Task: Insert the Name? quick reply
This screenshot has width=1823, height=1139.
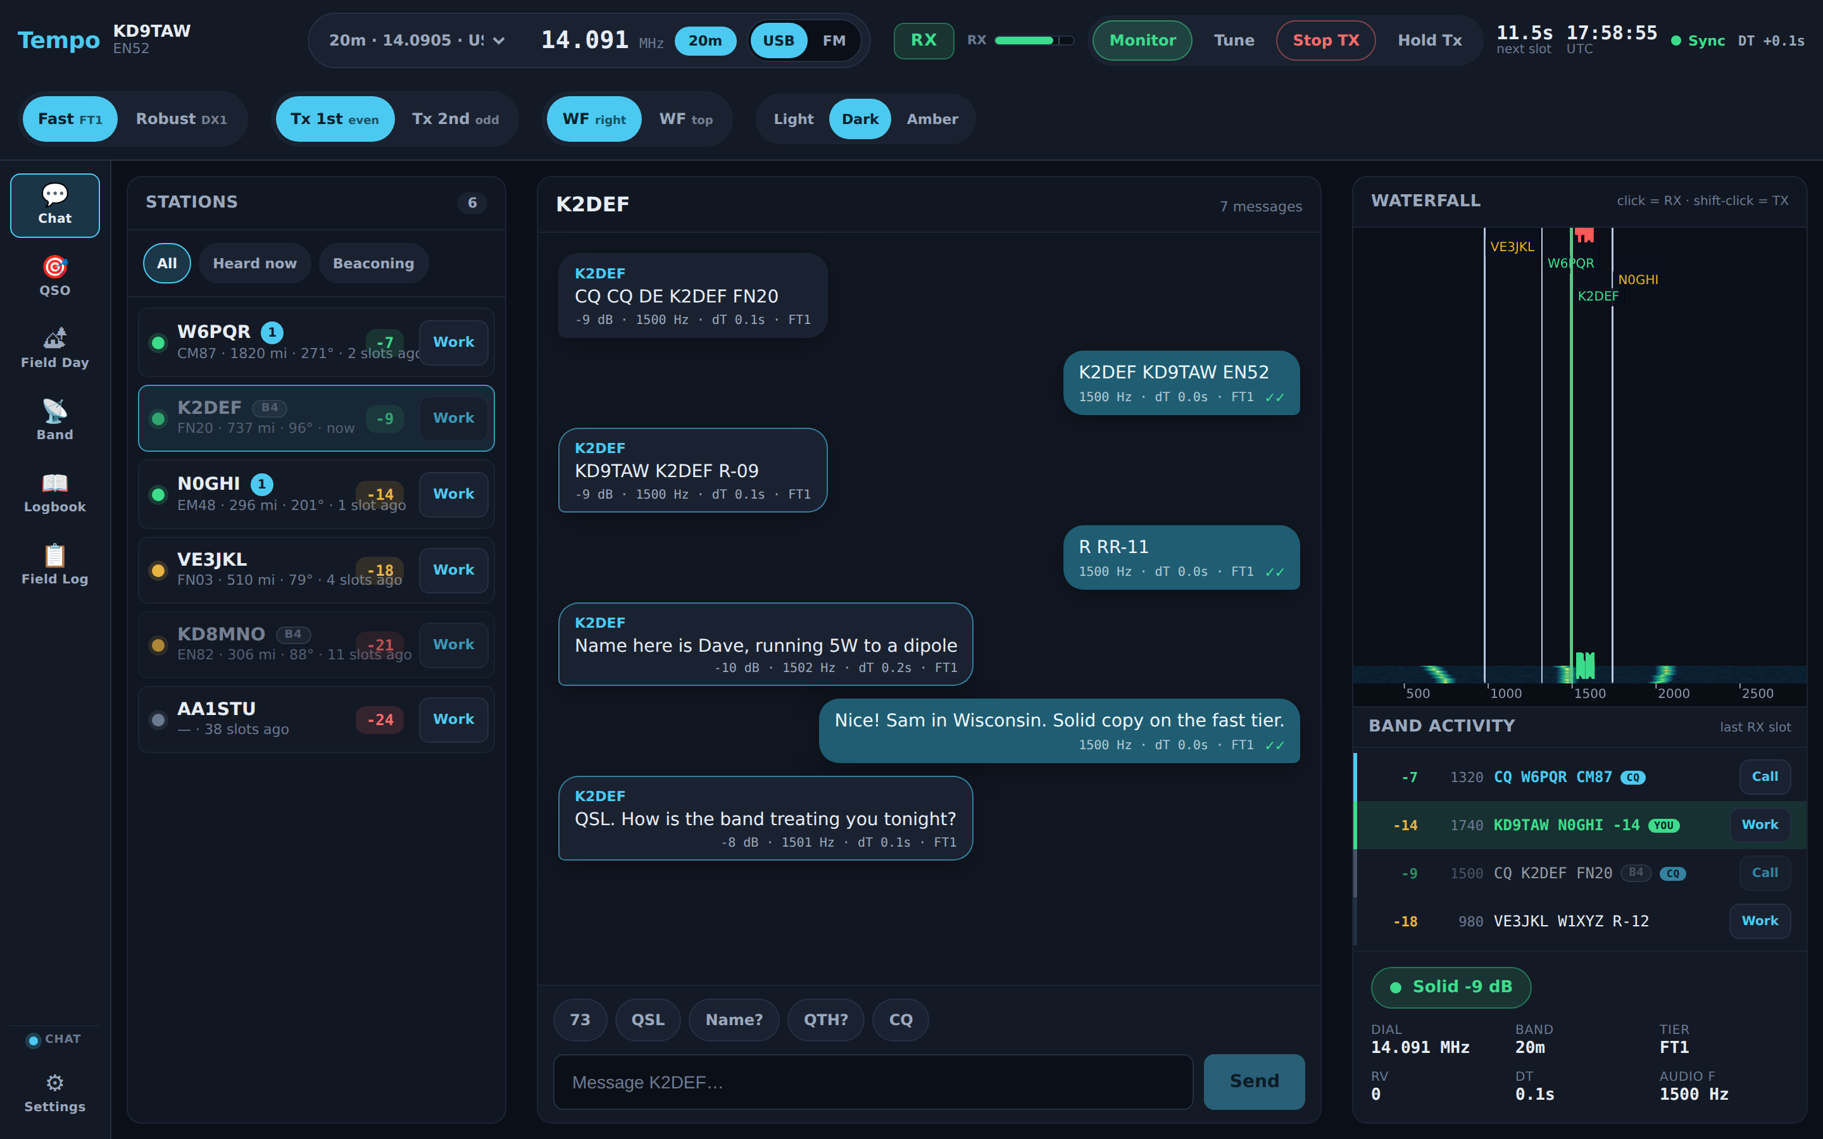Action: [x=734, y=1020]
